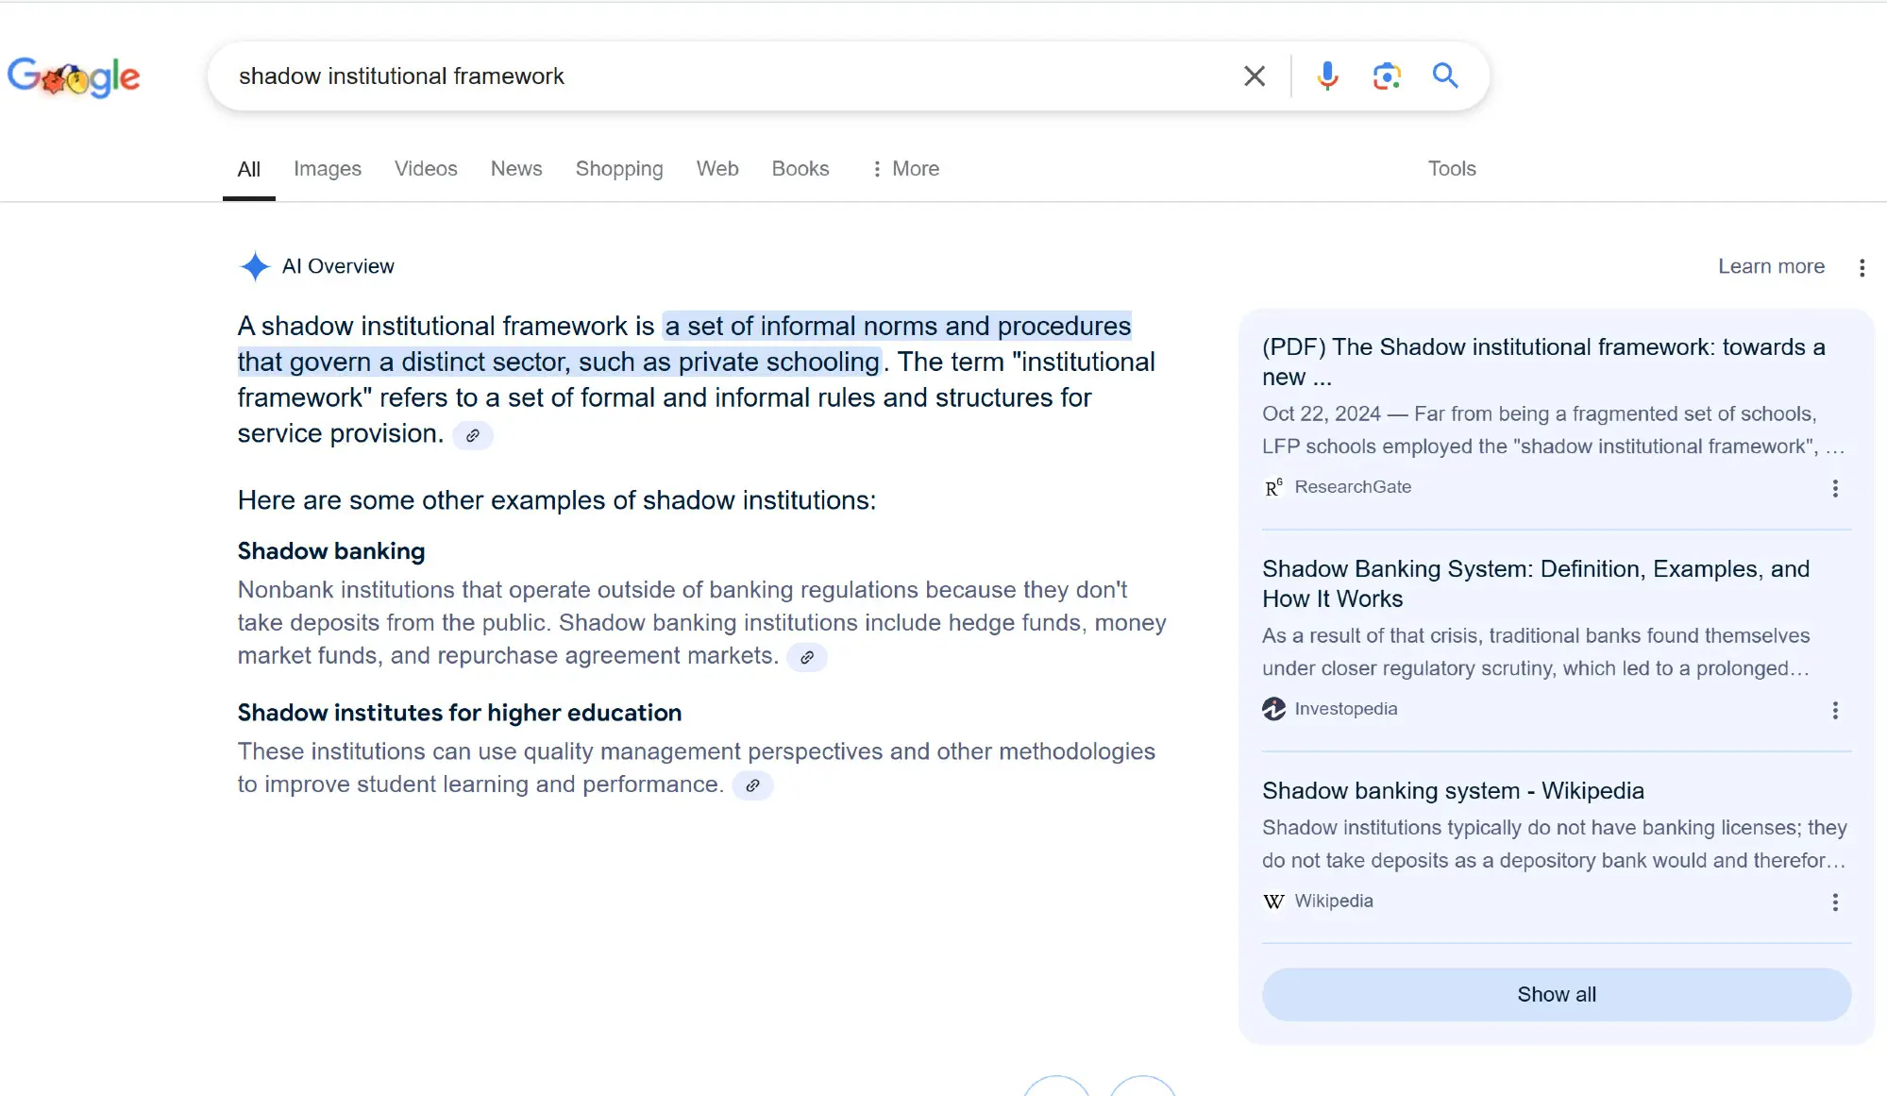Click the ResearchGate source icon
The width and height of the screenshot is (1887, 1096).
1274,487
